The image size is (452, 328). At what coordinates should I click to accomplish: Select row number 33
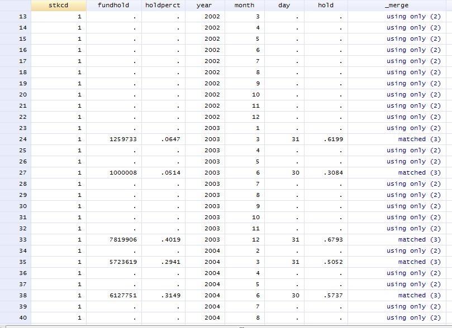click(15, 240)
